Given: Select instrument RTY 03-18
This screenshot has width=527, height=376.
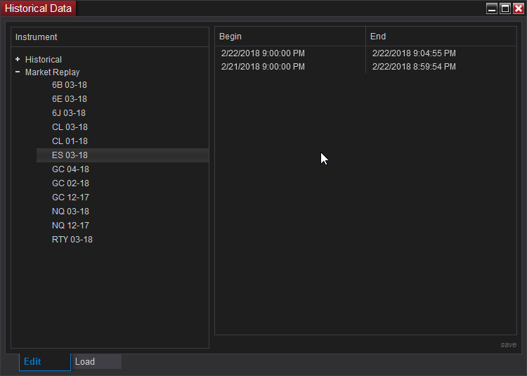Looking at the screenshot, I should (72, 240).
